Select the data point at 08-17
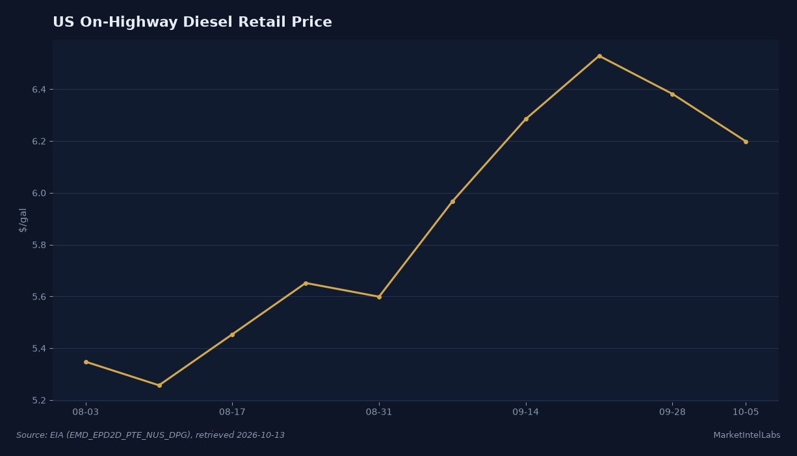797x456 pixels. (232, 335)
